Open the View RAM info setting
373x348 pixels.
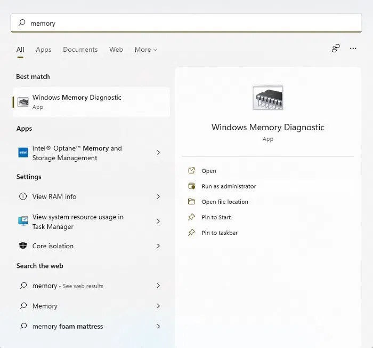[x=91, y=196]
